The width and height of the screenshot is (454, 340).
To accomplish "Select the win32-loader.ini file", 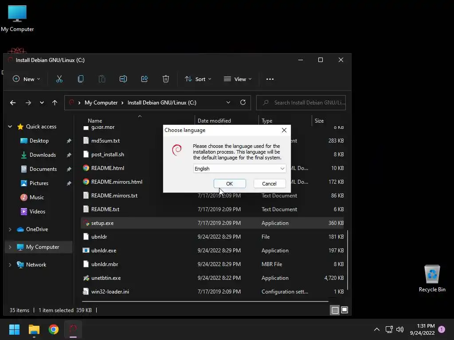I will (110, 292).
